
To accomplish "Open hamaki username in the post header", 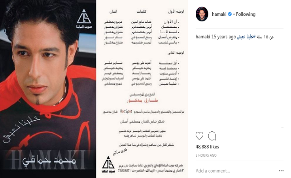I will tap(219, 14).
